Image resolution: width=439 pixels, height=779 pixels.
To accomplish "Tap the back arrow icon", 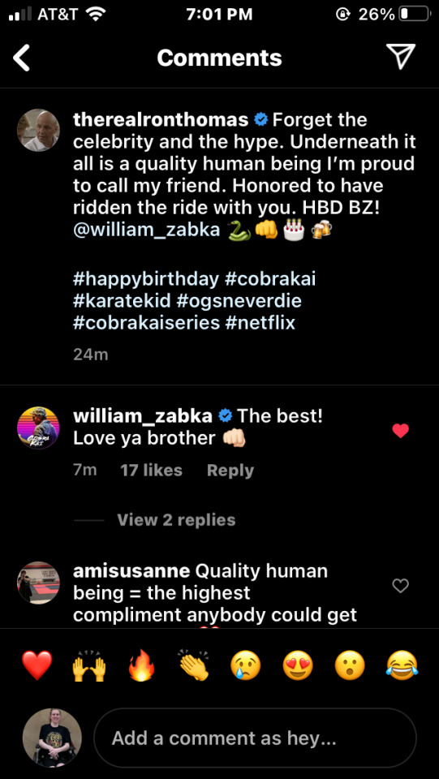I will pyautogui.click(x=22, y=58).
